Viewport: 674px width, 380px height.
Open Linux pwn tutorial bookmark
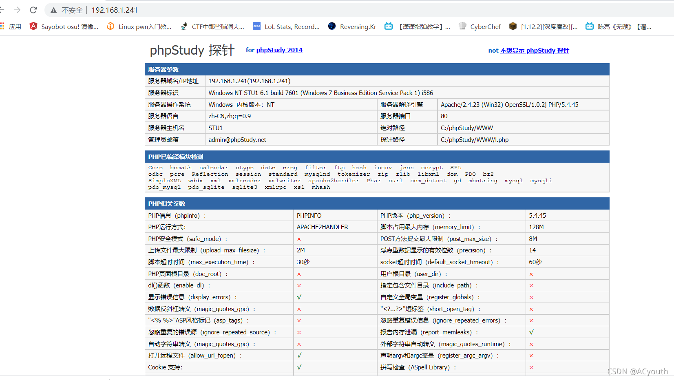(139, 27)
